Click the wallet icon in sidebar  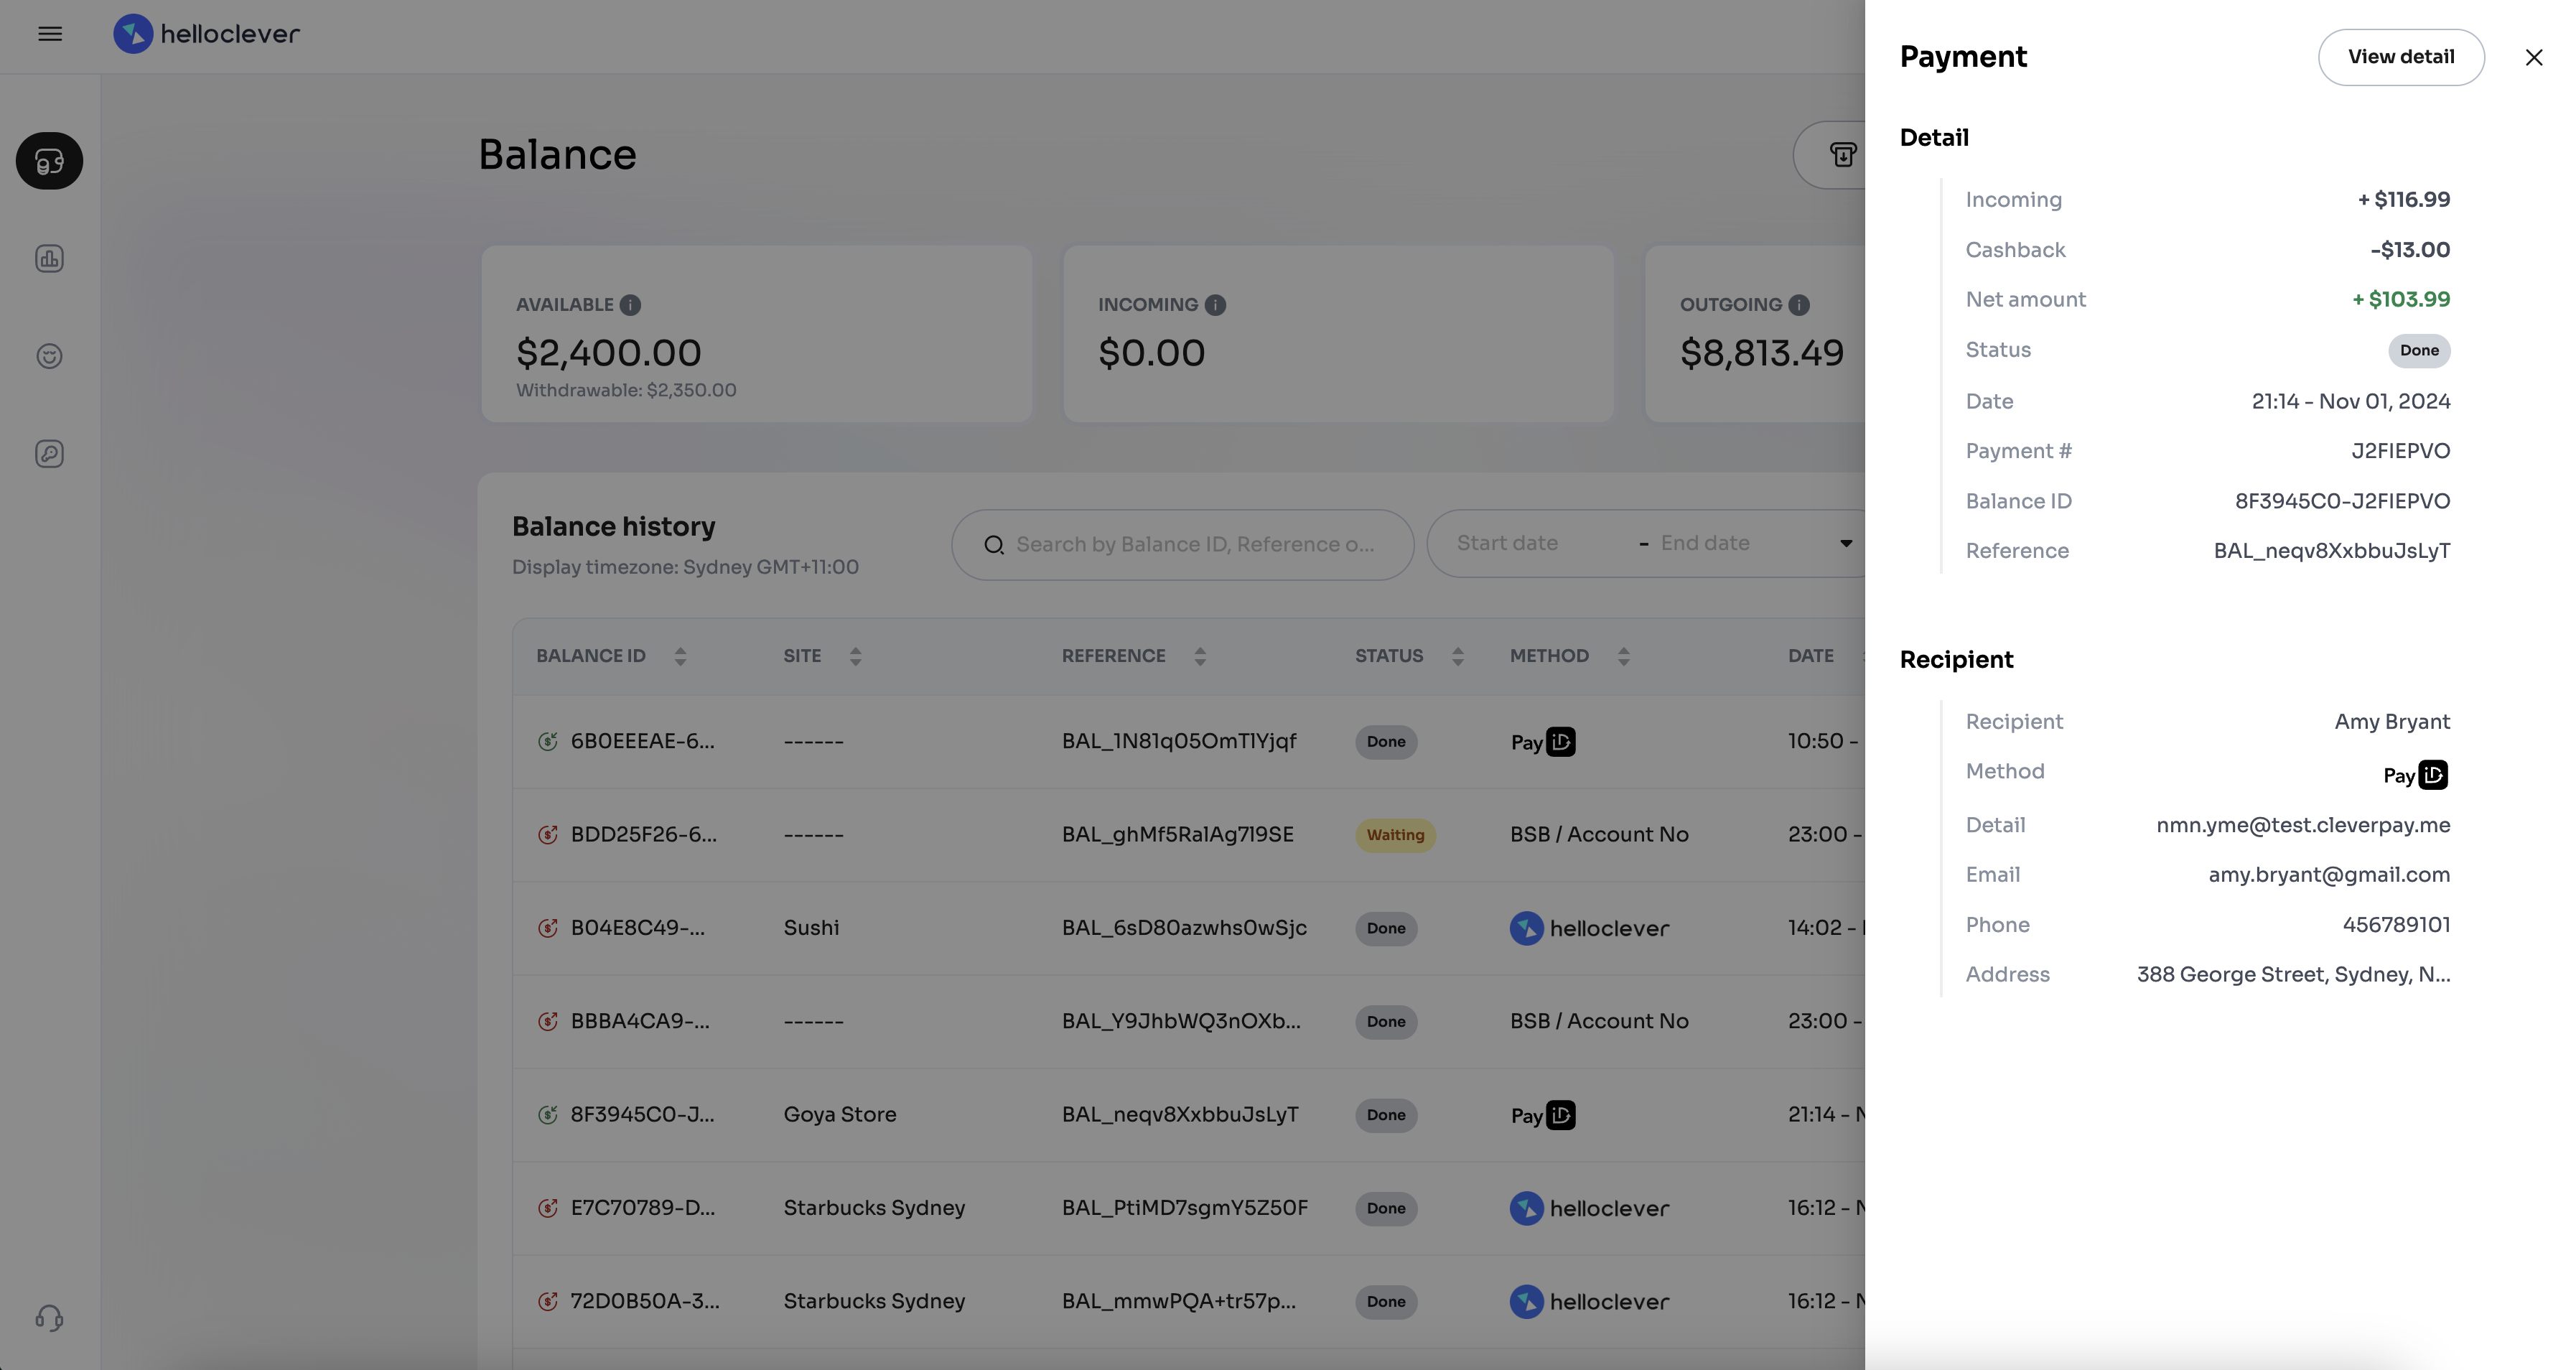pyautogui.click(x=49, y=161)
